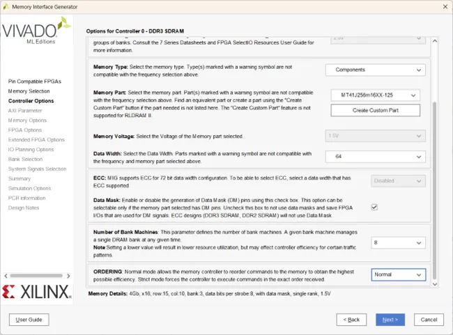Click the Back button
This screenshot has width=453, height=335.
351,320
